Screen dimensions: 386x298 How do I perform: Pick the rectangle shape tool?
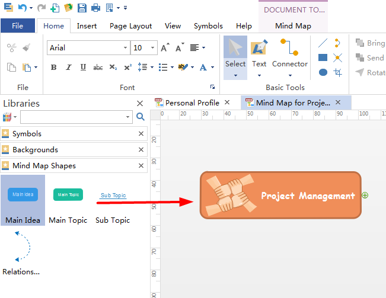[x=323, y=57]
